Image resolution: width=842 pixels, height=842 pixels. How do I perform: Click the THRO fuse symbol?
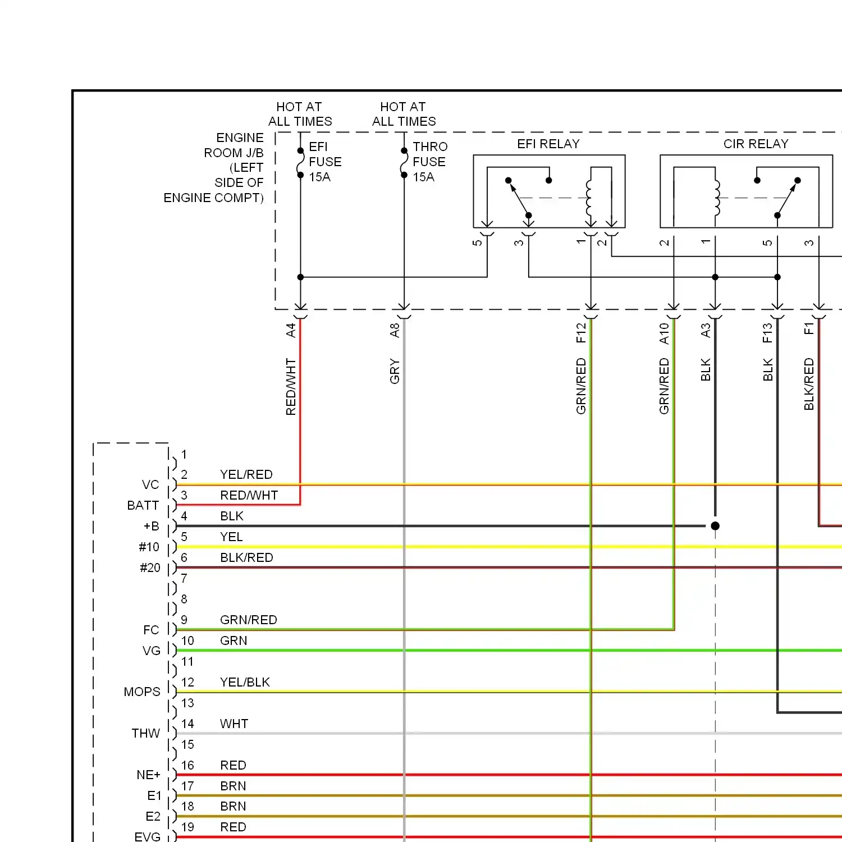(x=404, y=163)
